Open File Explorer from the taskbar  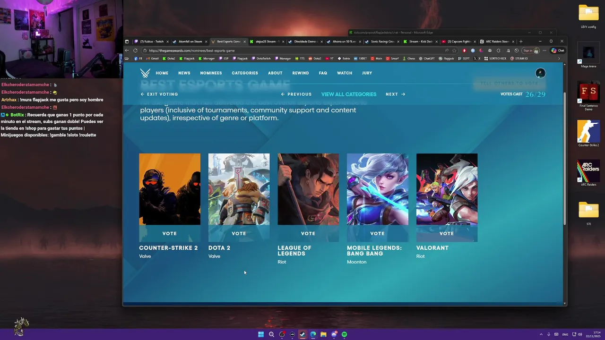pos(323,334)
